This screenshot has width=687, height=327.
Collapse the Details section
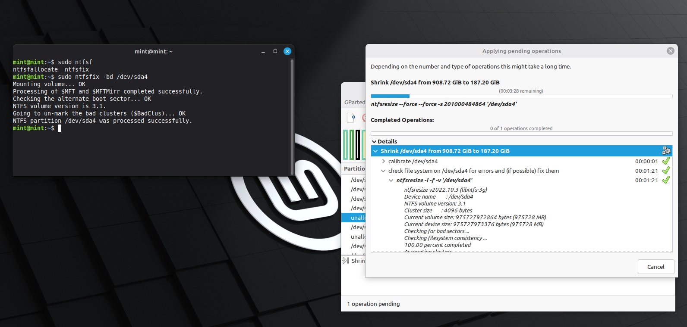(374, 141)
